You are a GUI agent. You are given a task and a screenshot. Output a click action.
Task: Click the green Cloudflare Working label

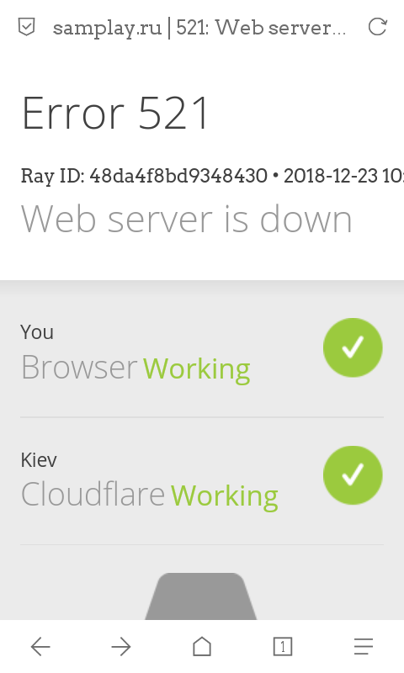225,496
